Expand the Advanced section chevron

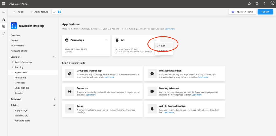tap(54, 99)
